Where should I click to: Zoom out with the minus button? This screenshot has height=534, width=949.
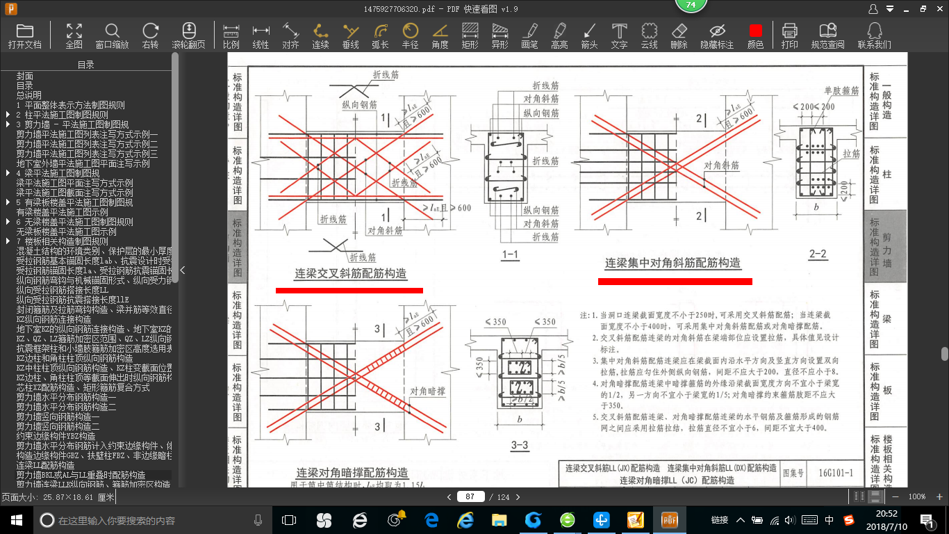pyautogui.click(x=895, y=497)
